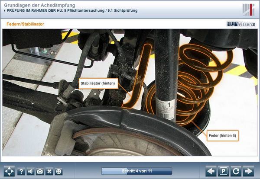This screenshot has height=179, width=260.
Task: Click the Grundlagen der Achsdämpfung title
Action: (39, 5)
